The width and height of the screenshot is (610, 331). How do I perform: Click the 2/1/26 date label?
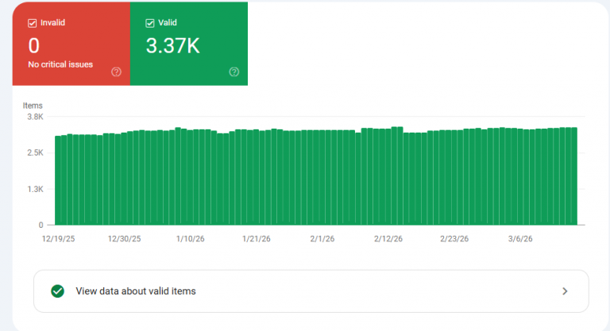tap(322, 238)
